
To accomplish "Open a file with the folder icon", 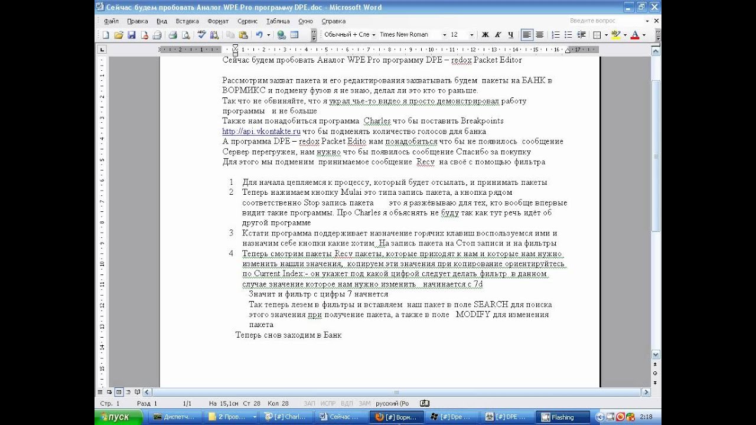I will click(119, 35).
